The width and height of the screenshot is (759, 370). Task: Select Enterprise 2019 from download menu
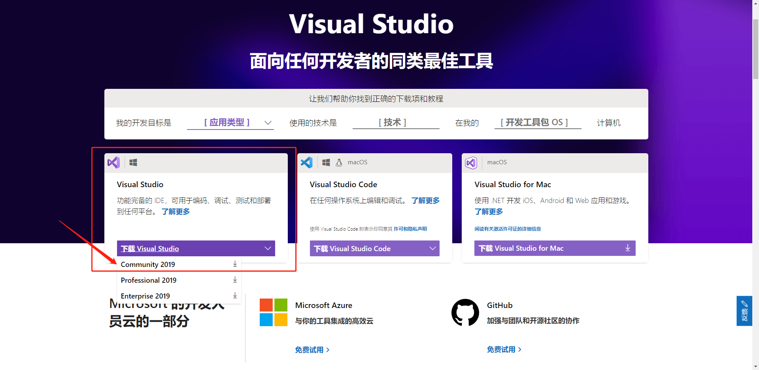click(179, 296)
